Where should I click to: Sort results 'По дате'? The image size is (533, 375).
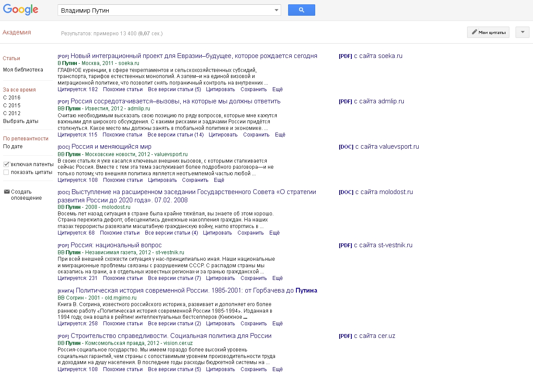click(x=13, y=147)
